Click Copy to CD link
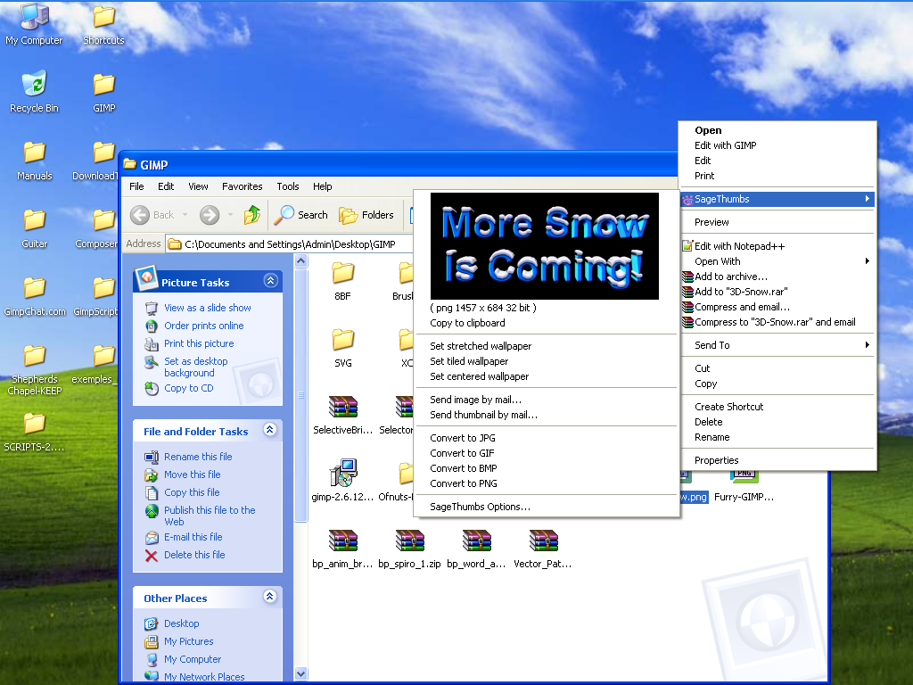 189,389
